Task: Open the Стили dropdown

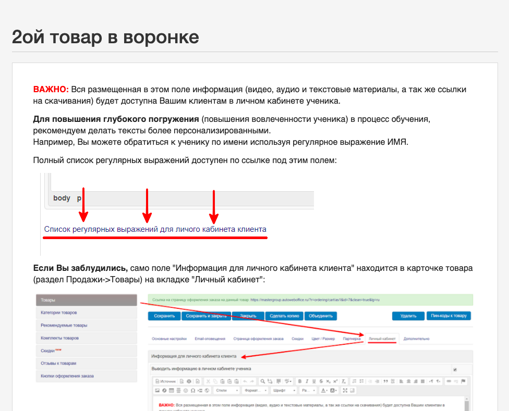Action: click(227, 390)
